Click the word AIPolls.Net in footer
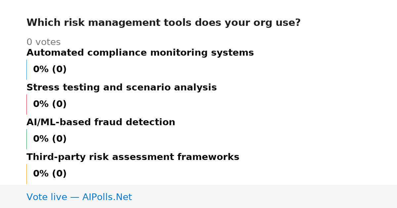The image size is (397, 208). pyautogui.click(x=107, y=197)
